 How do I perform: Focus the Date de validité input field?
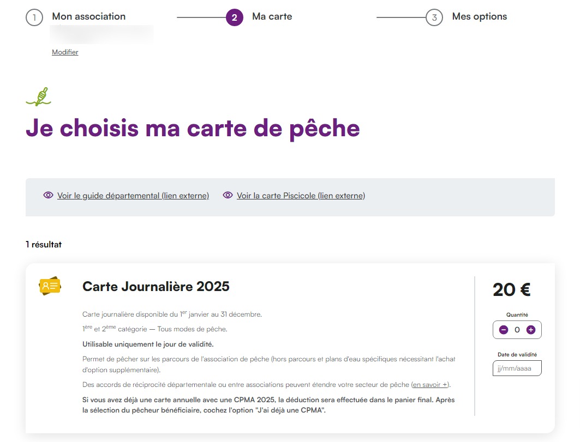(x=517, y=368)
